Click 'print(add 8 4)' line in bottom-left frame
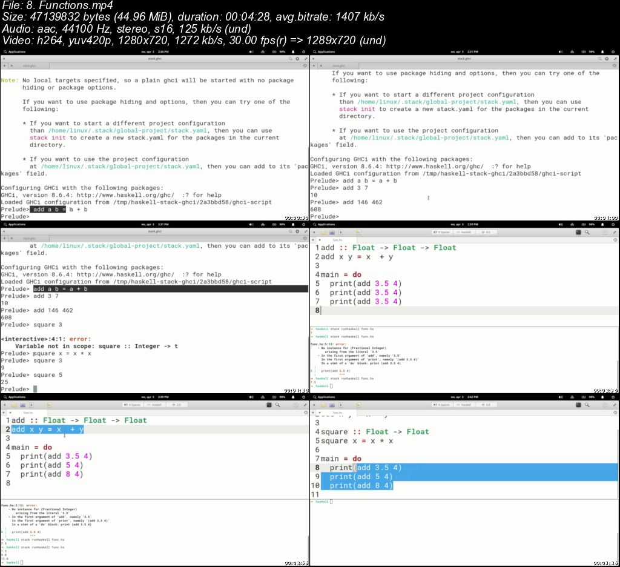The height and width of the screenshot is (567, 620). 52,474
